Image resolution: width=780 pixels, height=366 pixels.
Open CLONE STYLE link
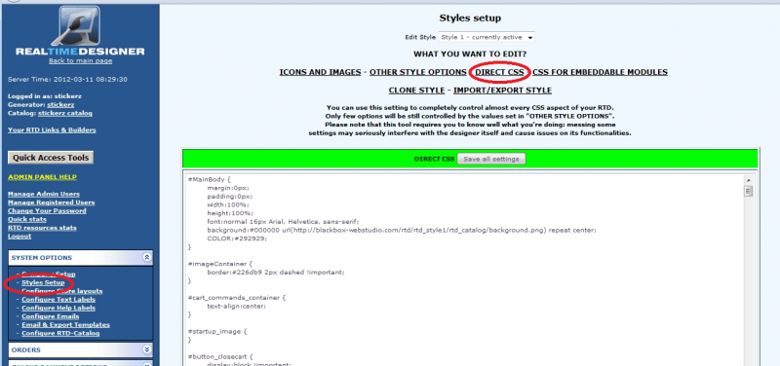tap(416, 91)
